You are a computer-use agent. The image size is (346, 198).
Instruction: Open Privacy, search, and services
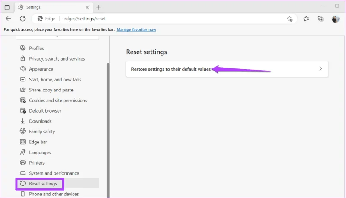pyautogui.click(x=57, y=59)
